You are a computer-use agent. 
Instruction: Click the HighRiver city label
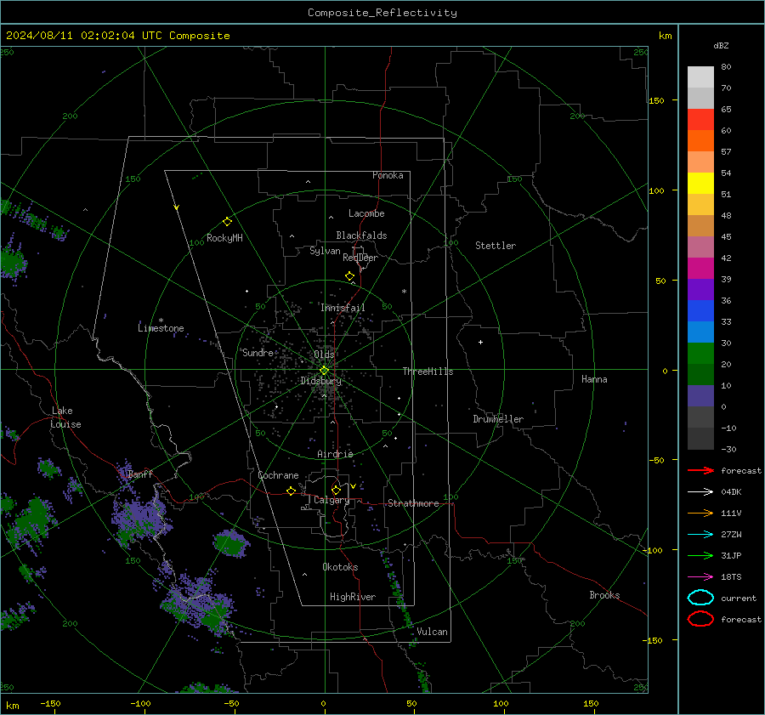(x=353, y=597)
